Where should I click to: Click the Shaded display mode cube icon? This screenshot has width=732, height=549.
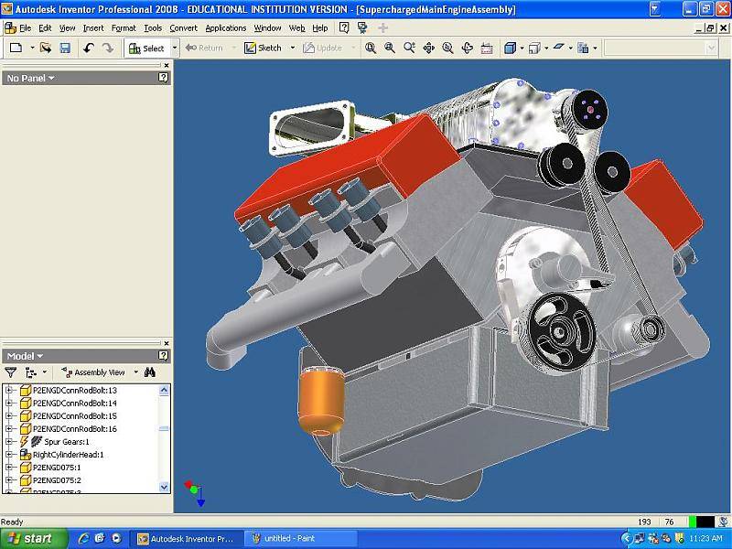click(x=510, y=48)
